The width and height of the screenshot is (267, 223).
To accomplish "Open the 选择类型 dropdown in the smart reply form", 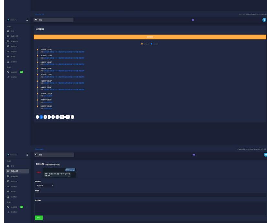I will (x=44, y=186).
